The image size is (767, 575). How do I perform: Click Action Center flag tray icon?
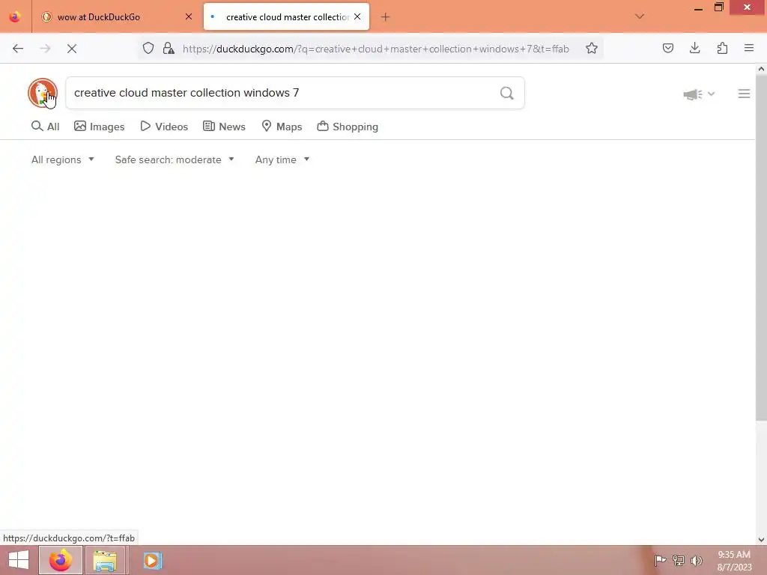tap(660, 560)
